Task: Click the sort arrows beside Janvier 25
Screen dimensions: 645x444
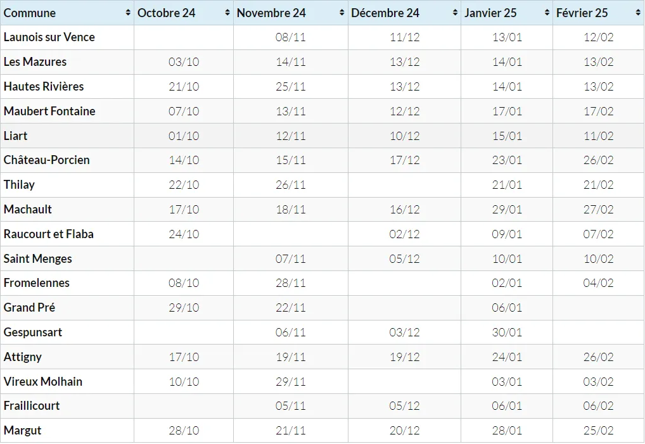Action: point(547,13)
